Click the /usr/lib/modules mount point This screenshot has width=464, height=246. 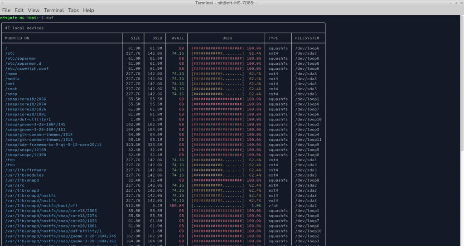pos(24,175)
